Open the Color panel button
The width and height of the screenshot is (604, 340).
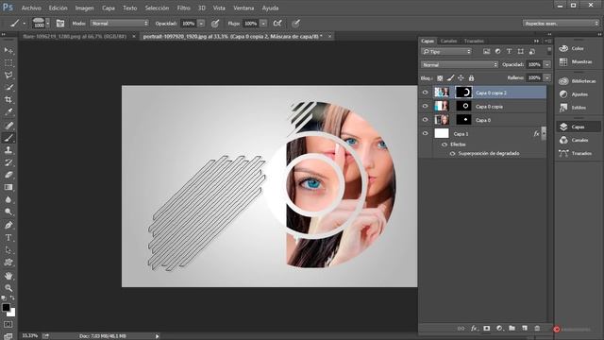(x=579, y=48)
